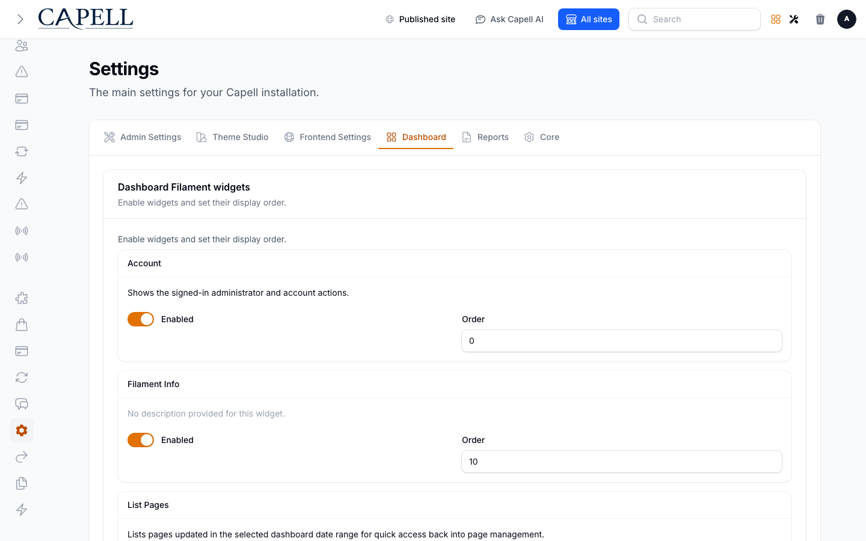The image size is (866, 541).
Task: Click the Account widget Order field
Action: pyautogui.click(x=622, y=341)
